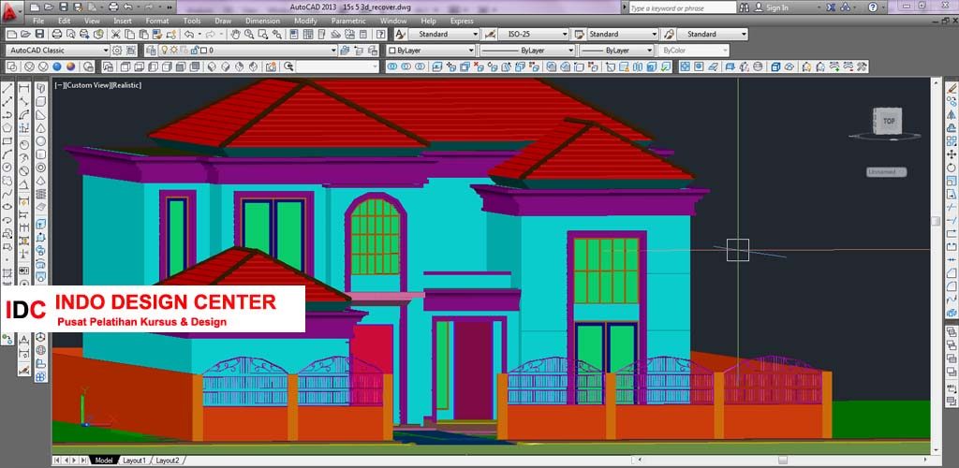Viewport: 959px width, 468px height.
Task: Activate the Mirror modify tool
Action: tap(952, 115)
